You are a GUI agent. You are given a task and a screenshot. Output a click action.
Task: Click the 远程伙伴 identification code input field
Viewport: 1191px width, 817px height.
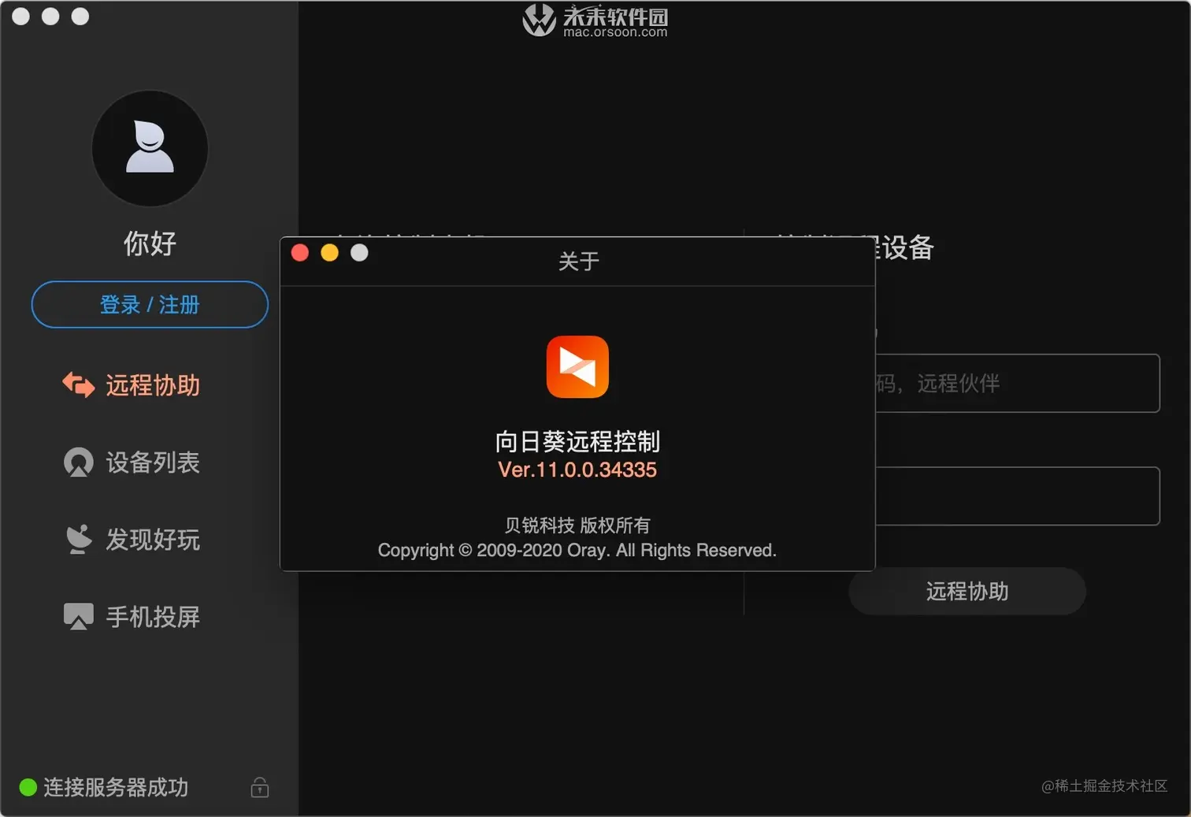click(x=1018, y=383)
